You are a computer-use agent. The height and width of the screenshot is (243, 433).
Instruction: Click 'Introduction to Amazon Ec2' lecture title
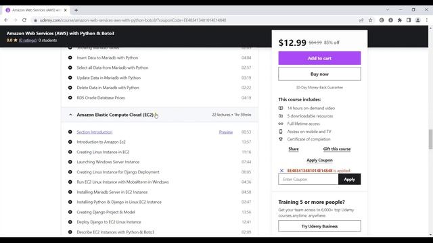pos(101,142)
